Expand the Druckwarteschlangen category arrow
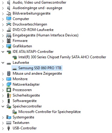 click(x=3, y=24)
